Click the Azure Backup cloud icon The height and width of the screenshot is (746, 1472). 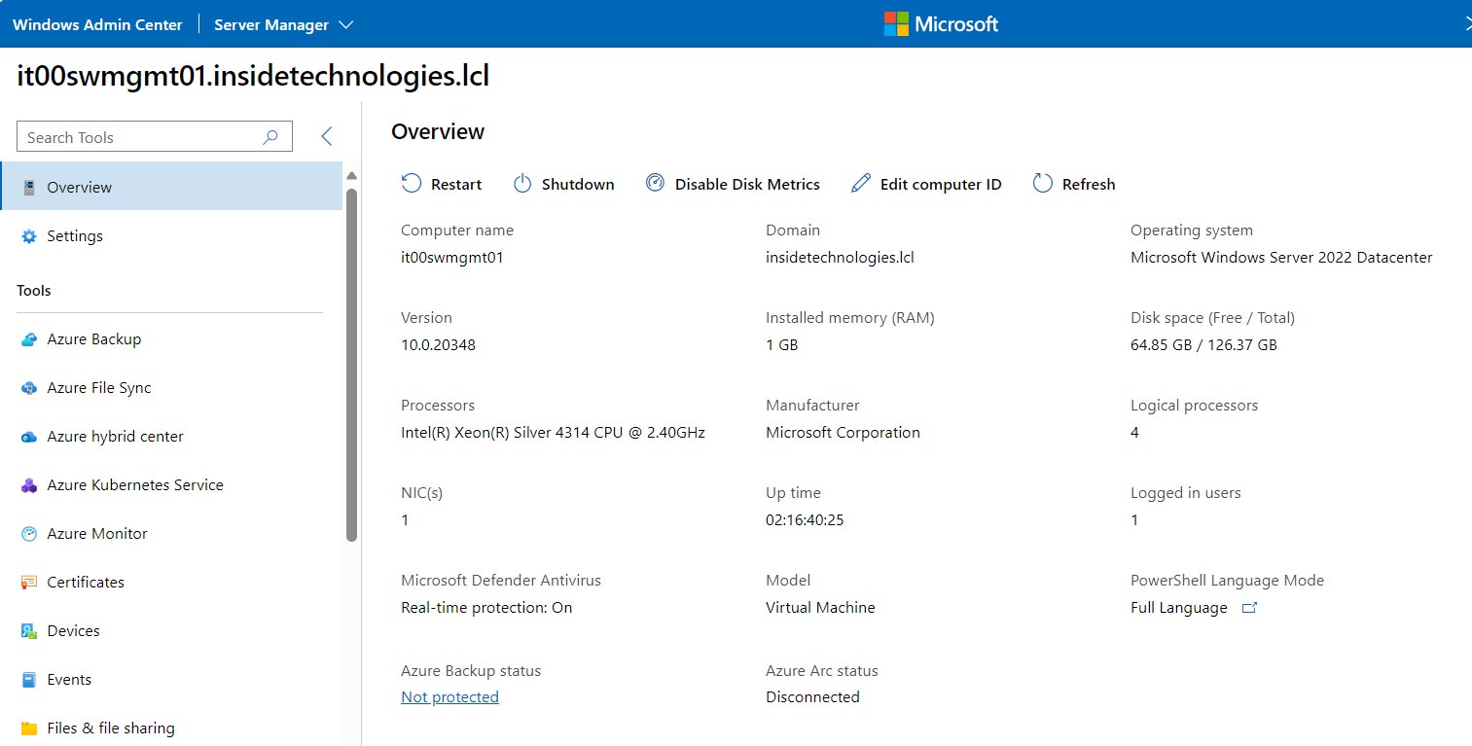[29, 339]
